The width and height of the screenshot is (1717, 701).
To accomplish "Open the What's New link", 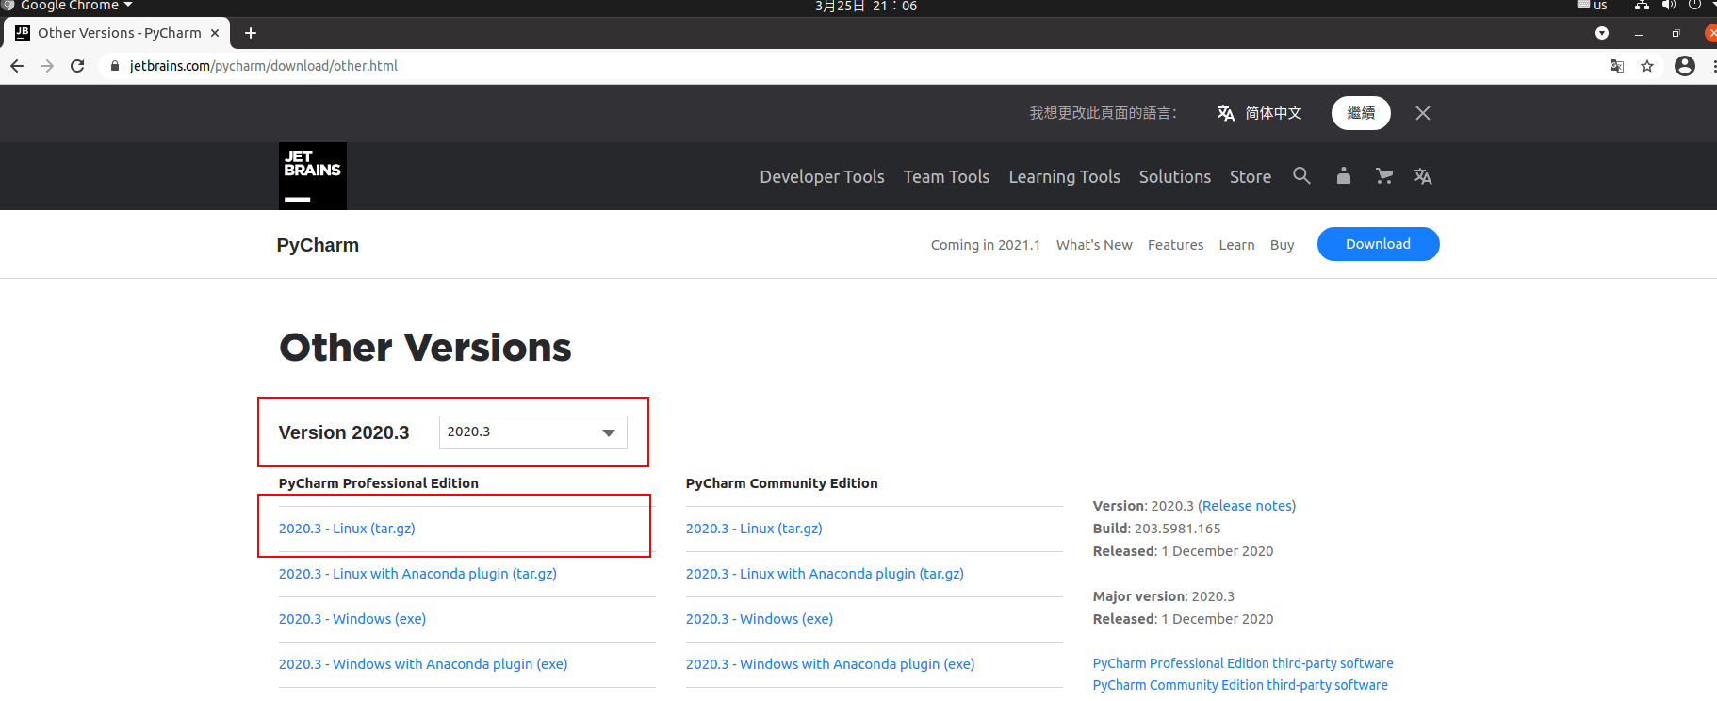I will click(x=1094, y=245).
